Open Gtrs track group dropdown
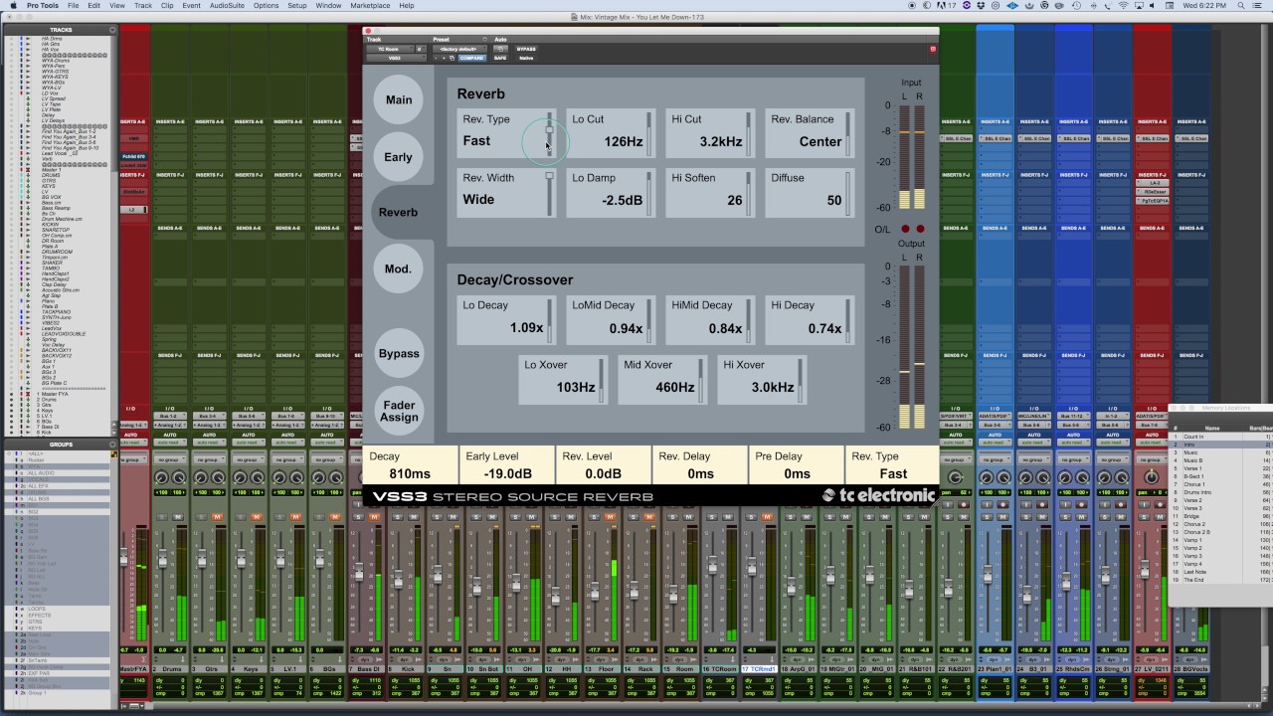This screenshot has width=1273, height=716. tap(209, 459)
